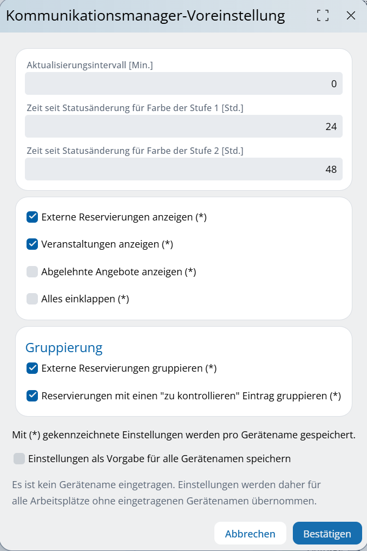
Task: Click the Stufe 1 [Std.] field label
Action: tap(135, 108)
